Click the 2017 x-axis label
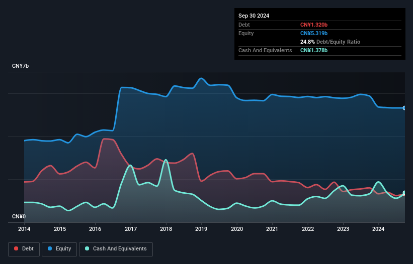Image resolution: width=413 pixels, height=264 pixels. (131, 229)
